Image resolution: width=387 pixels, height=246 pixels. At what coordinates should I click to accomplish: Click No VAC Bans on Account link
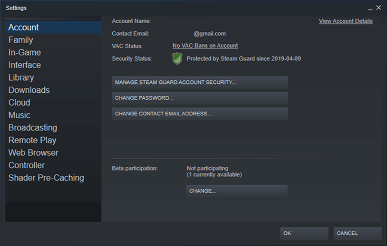point(205,46)
